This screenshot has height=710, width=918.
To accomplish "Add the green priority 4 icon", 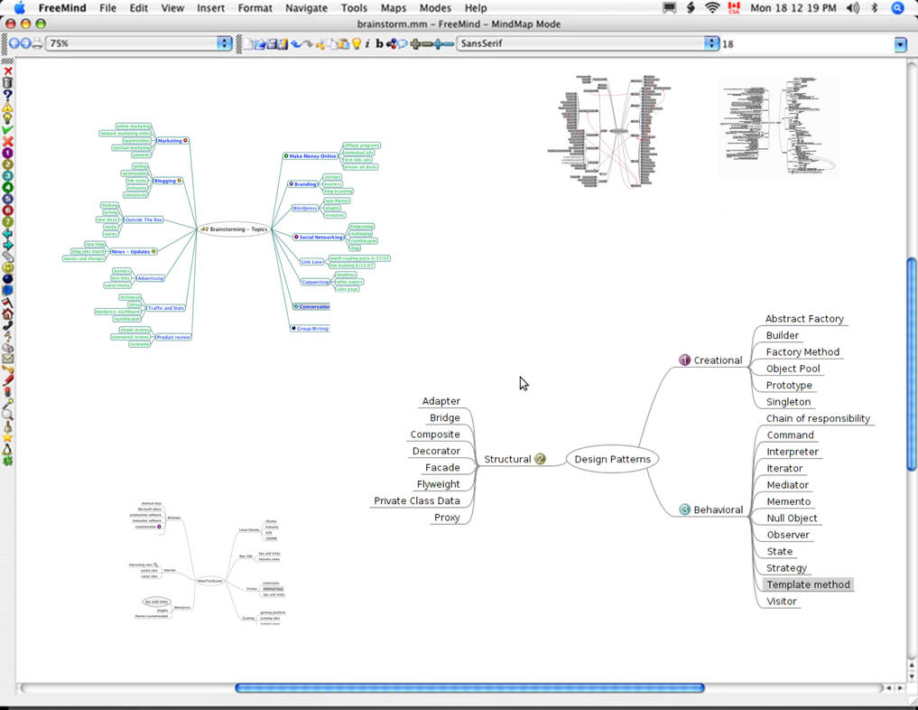I will (x=7, y=188).
